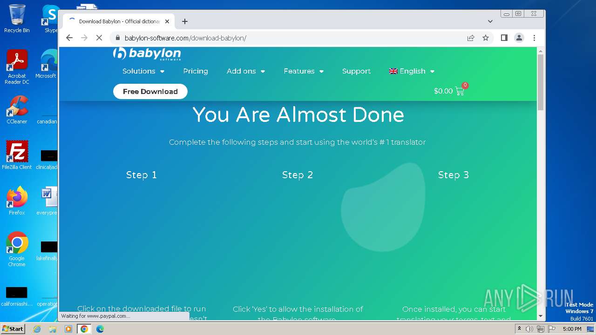
Task: Open the Chrome three-dot menu
Action: click(534, 38)
